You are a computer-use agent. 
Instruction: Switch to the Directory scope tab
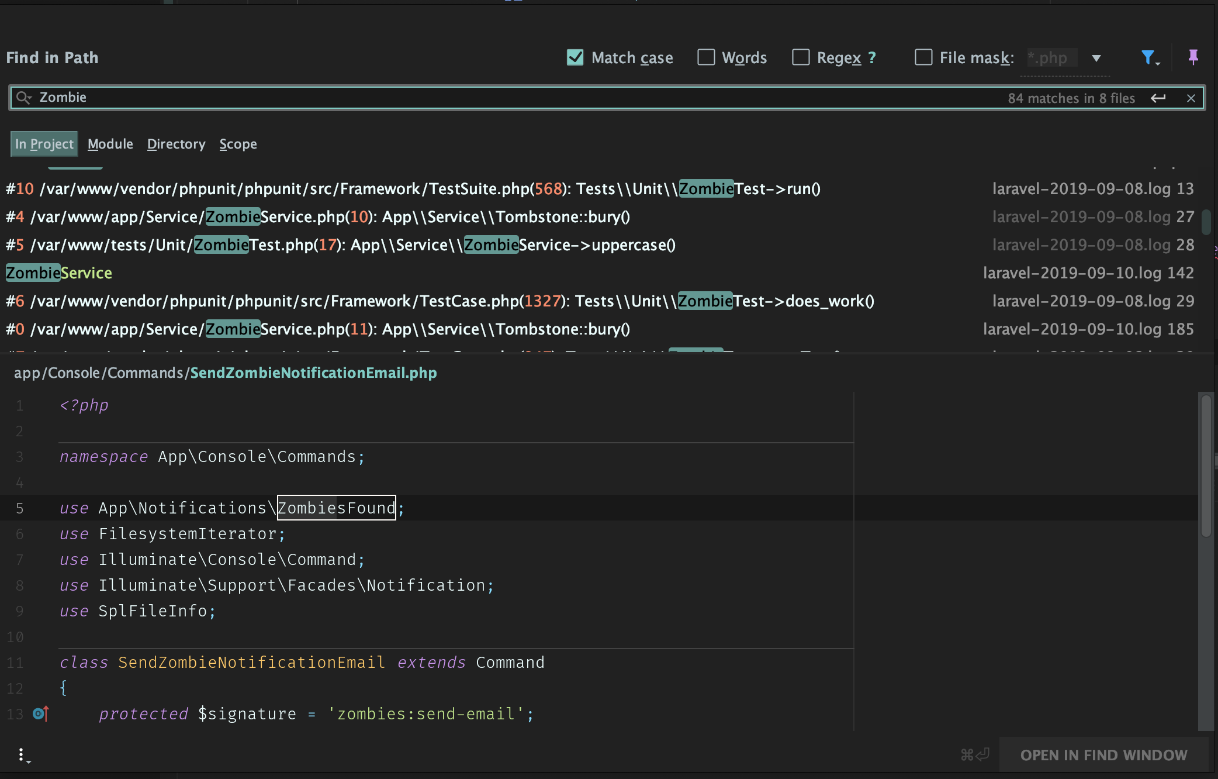click(176, 144)
